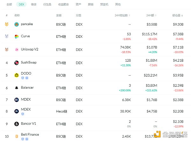The height and width of the screenshot is (141, 191).
Task: Click the Curve rainbow logo icon
Action: (x=17, y=37)
